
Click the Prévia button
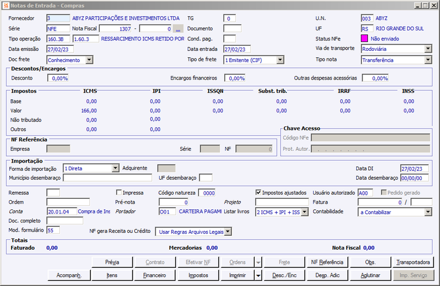[x=111, y=262]
